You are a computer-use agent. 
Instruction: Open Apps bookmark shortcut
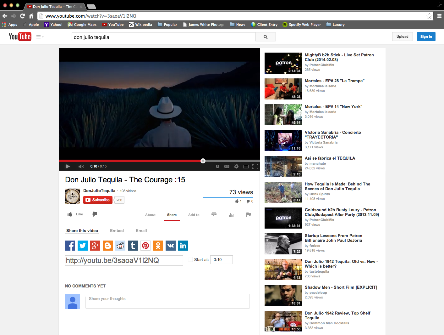coord(10,25)
